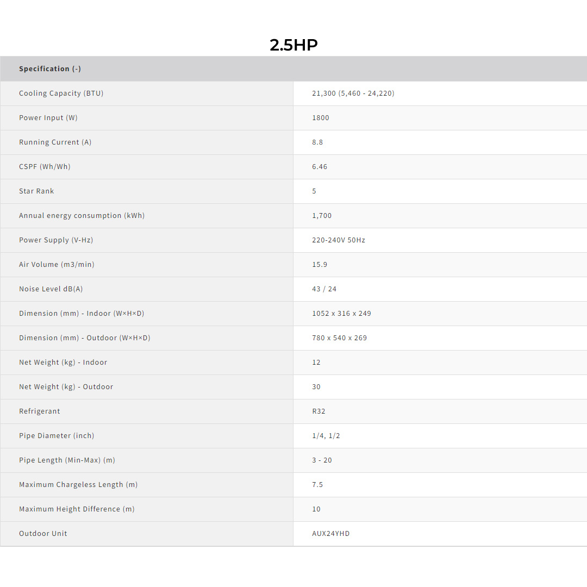Select the pipe diameter value 1/4, 1/2
The width and height of the screenshot is (587, 587).
[x=326, y=436]
